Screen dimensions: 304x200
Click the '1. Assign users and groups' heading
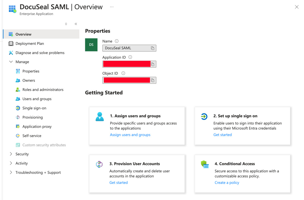click(135, 116)
